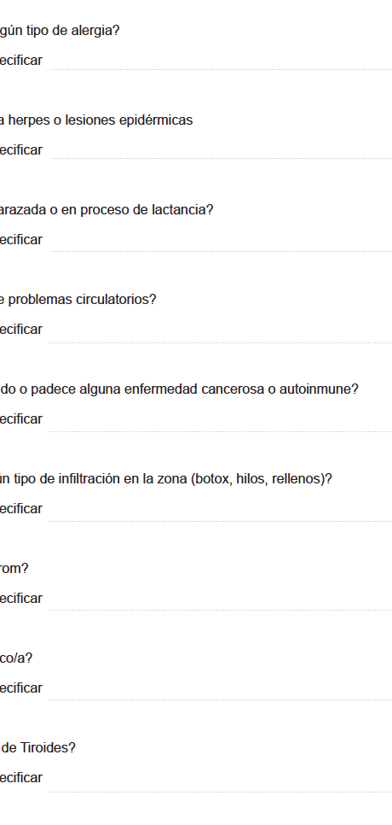Select the herpes o lesiones epidérmicas question text
Screen dimensions: 392x825
coord(96,120)
